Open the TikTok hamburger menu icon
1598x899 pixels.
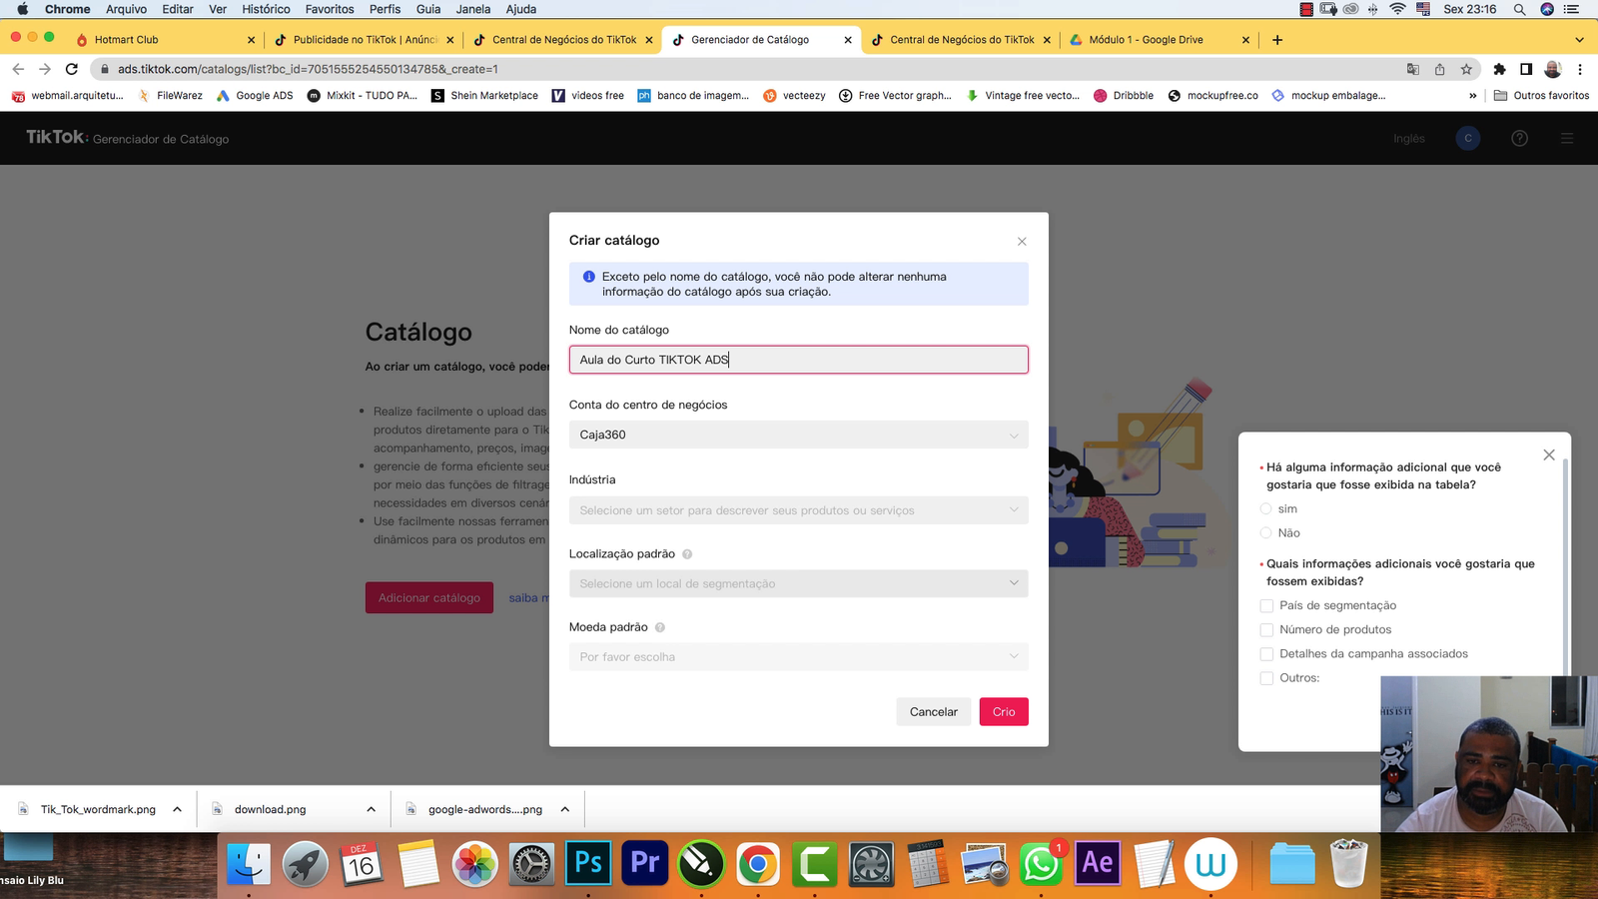pyautogui.click(x=1567, y=138)
